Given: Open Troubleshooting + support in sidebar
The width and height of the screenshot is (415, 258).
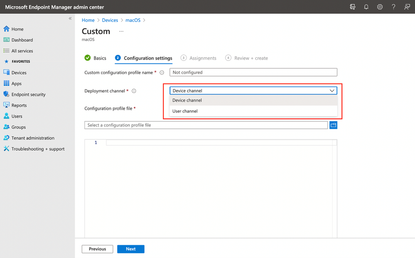Looking at the screenshot, I should [x=38, y=149].
